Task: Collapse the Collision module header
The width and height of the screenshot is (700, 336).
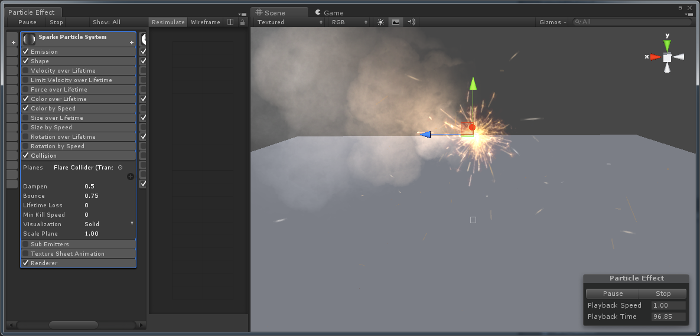Action: coord(78,155)
